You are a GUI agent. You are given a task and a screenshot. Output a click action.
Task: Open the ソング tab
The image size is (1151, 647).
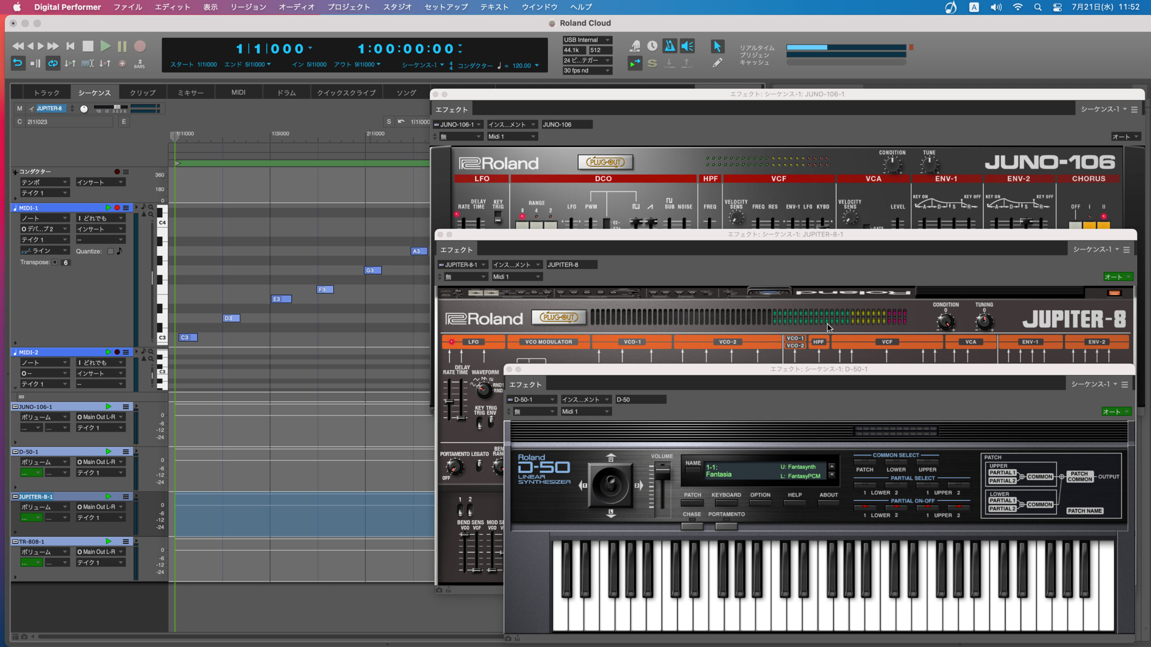tap(406, 93)
